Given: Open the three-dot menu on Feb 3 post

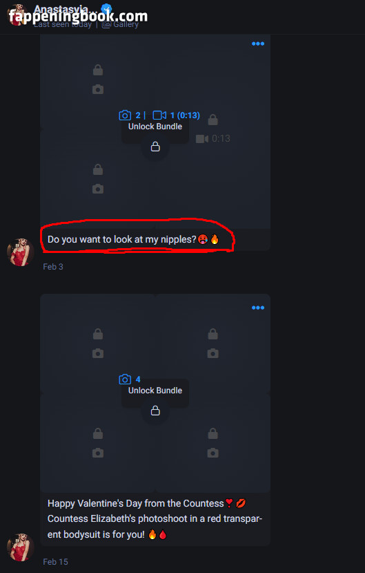Looking at the screenshot, I should point(258,44).
